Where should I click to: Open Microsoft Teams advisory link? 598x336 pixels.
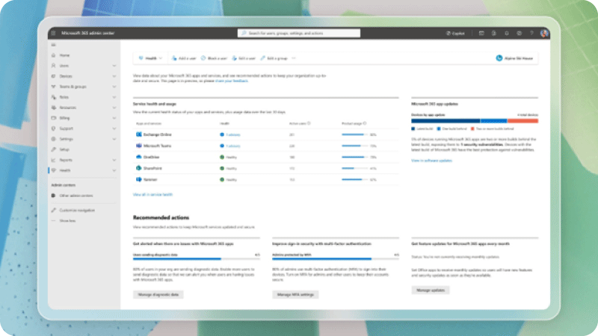pos(232,146)
